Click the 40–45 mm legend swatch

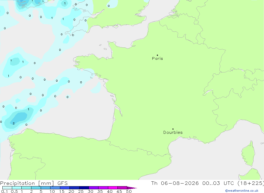tap(113, 188)
